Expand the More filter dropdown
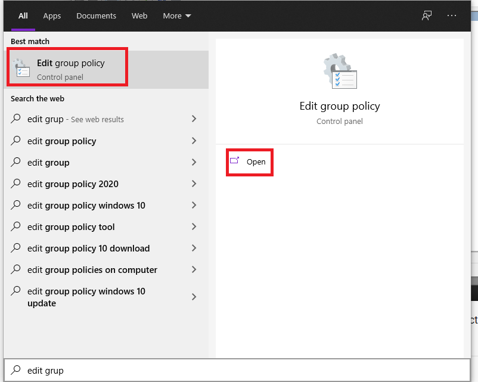The height and width of the screenshot is (382, 478). point(177,15)
